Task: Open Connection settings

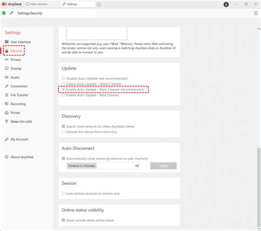Action: click(x=19, y=86)
